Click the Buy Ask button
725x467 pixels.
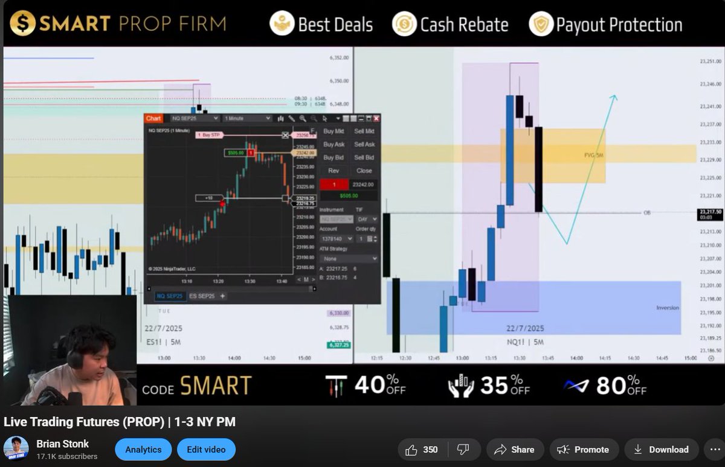(x=333, y=144)
